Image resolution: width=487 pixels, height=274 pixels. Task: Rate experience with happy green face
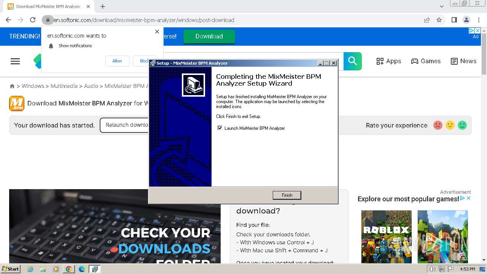coord(462,125)
